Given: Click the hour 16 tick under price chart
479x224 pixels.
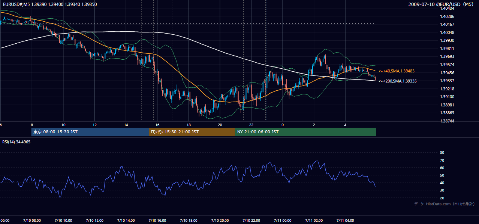Looking at the screenshot, I should (x=157, y=125).
